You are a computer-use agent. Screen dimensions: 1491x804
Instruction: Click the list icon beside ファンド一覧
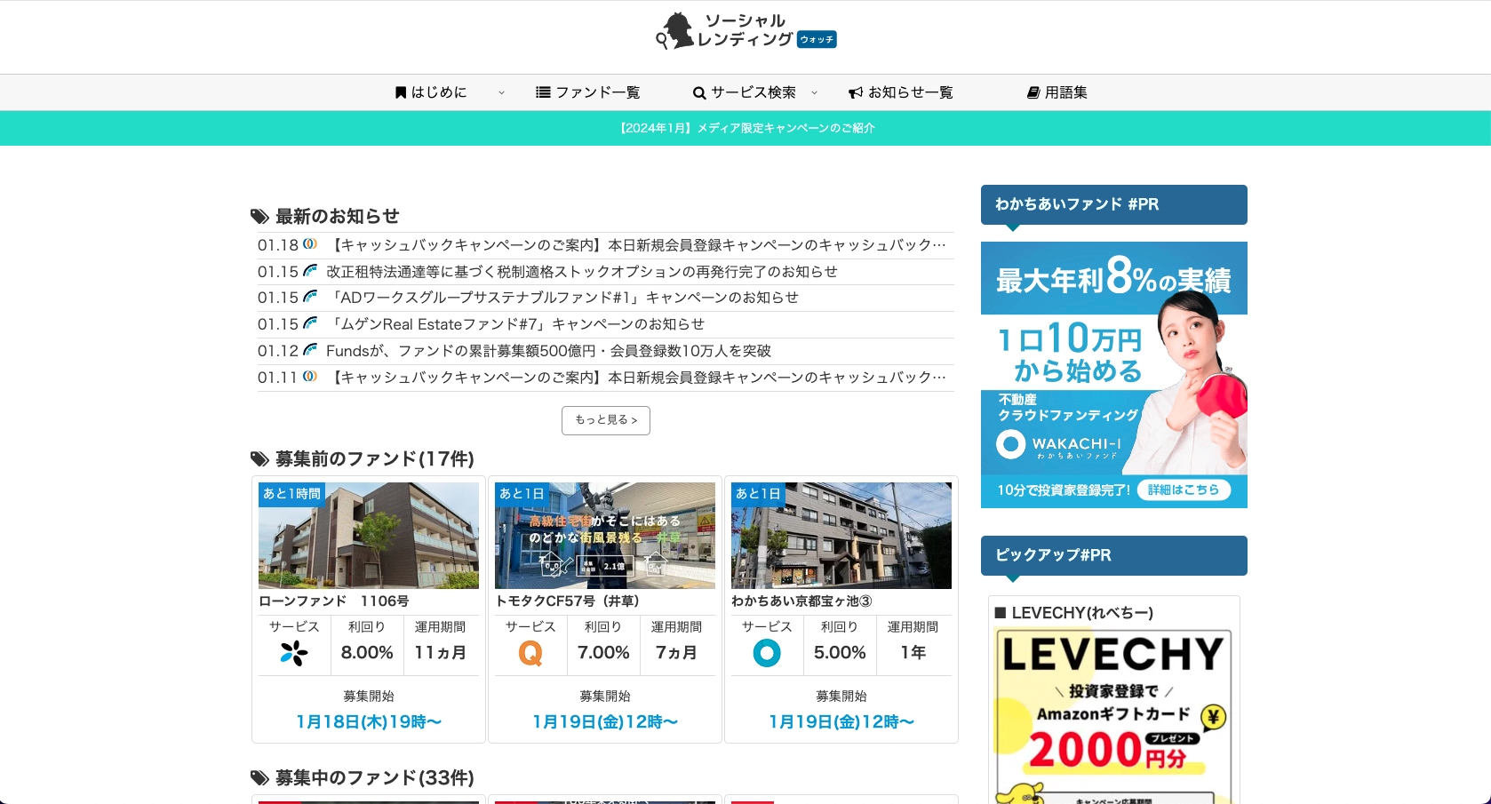[x=543, y=92]
